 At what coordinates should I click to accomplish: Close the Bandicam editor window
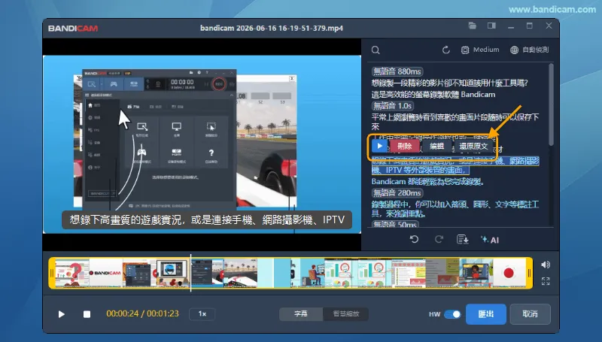[549, 26]
